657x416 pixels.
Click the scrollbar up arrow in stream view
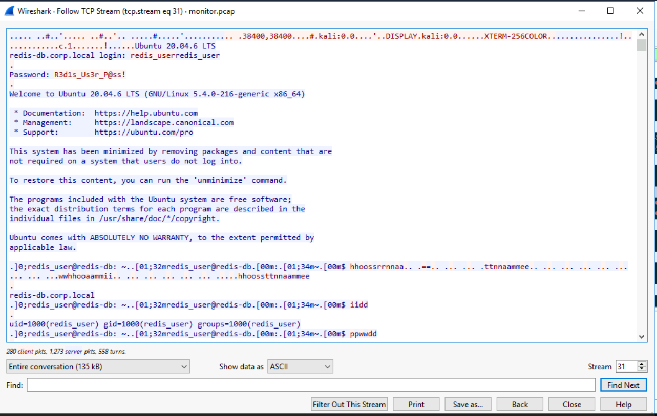642,34
